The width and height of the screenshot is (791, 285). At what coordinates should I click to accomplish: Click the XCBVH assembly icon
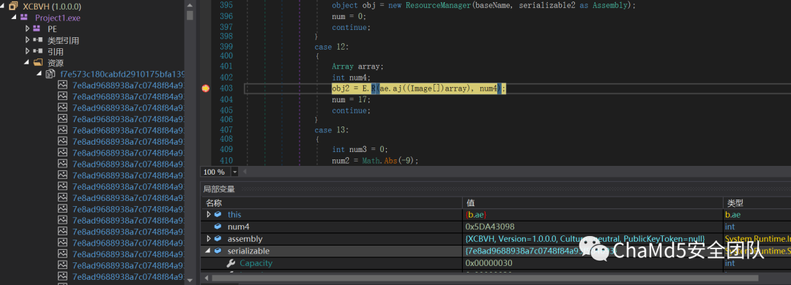pos(14,7)
